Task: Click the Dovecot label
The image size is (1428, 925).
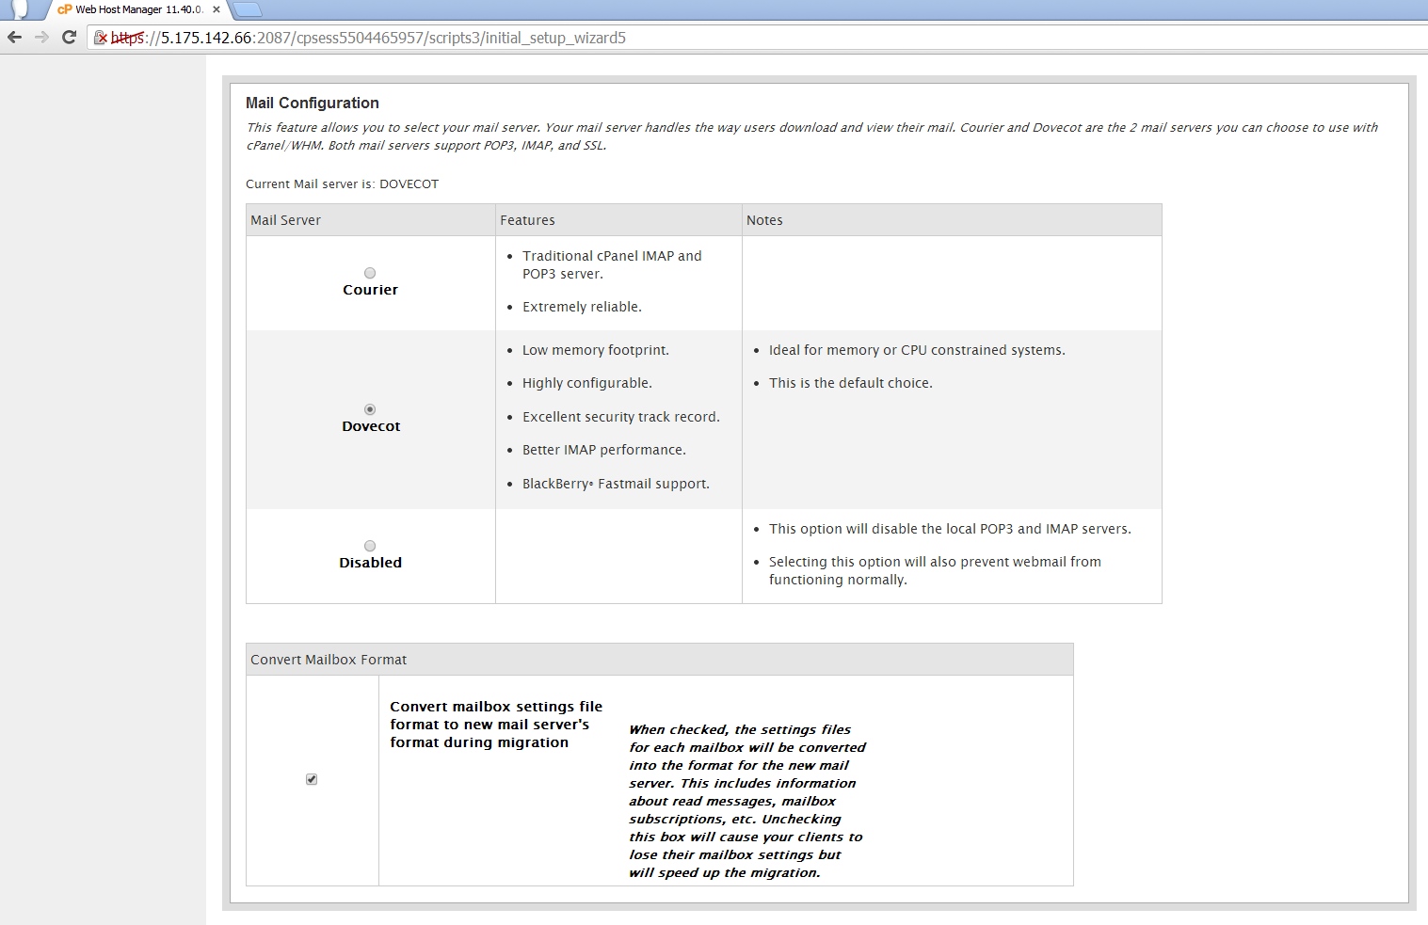Action: [x=371, y=426]
